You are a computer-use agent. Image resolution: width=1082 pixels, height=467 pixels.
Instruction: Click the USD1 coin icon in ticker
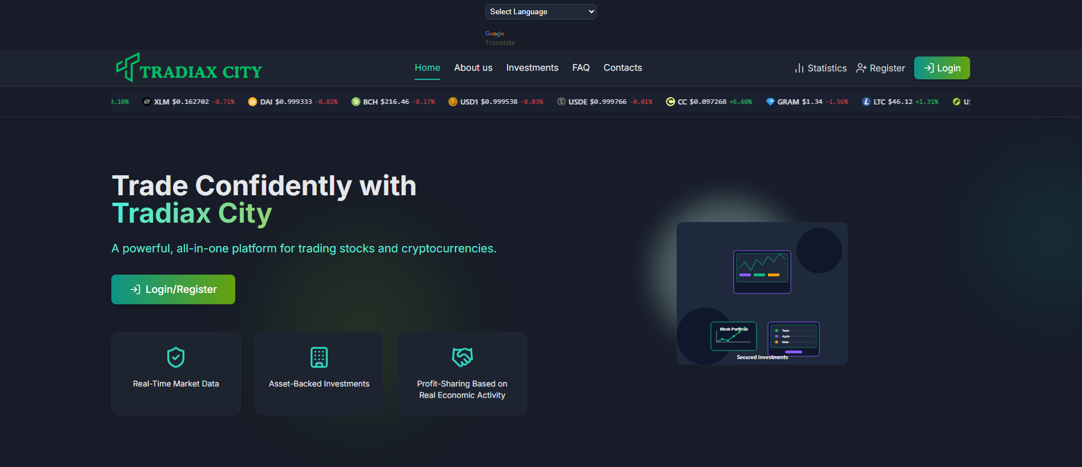453,102
